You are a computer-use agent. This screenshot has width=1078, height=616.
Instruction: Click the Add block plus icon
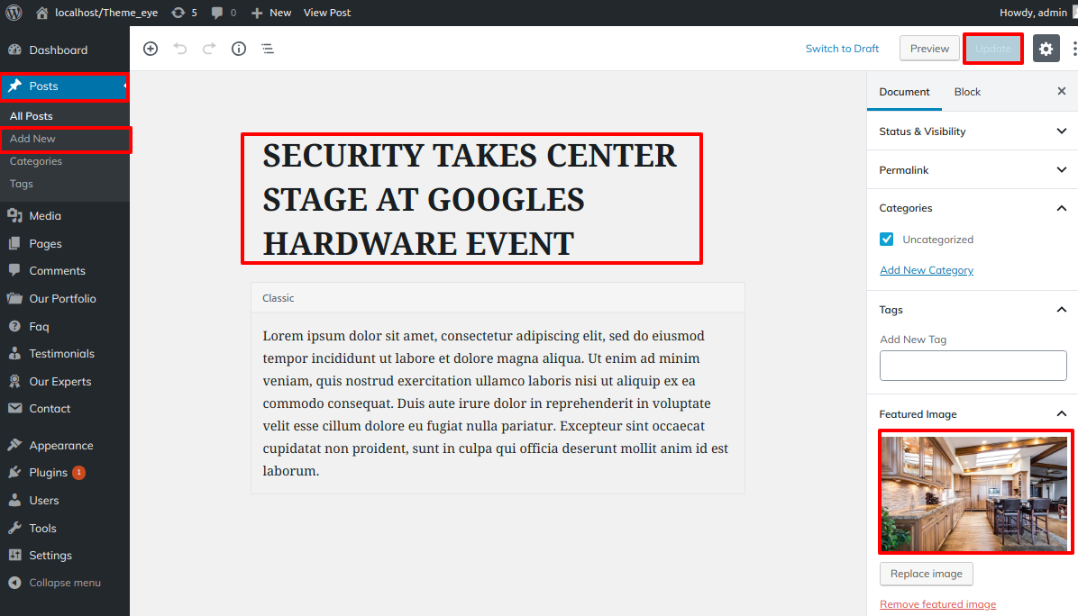pos(151,49)
